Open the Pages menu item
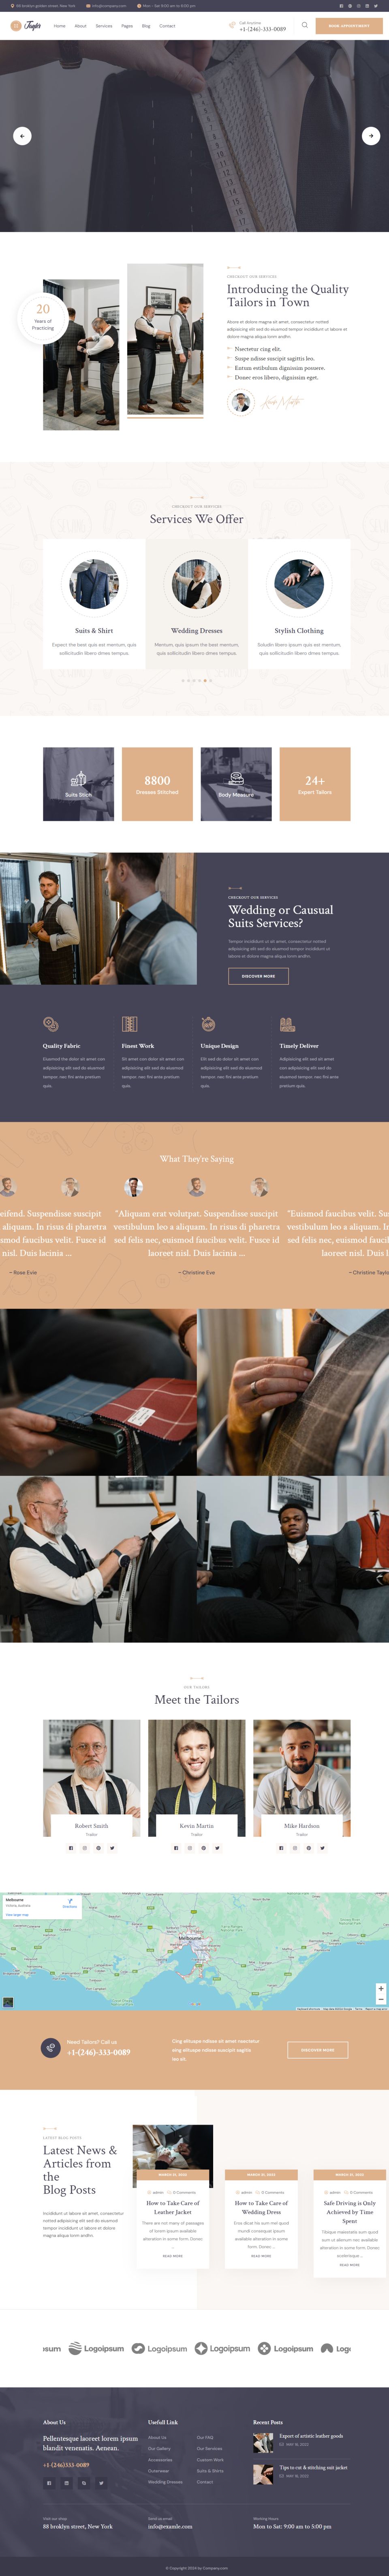This screenshot has width=389, height=2576. (127, 26)
